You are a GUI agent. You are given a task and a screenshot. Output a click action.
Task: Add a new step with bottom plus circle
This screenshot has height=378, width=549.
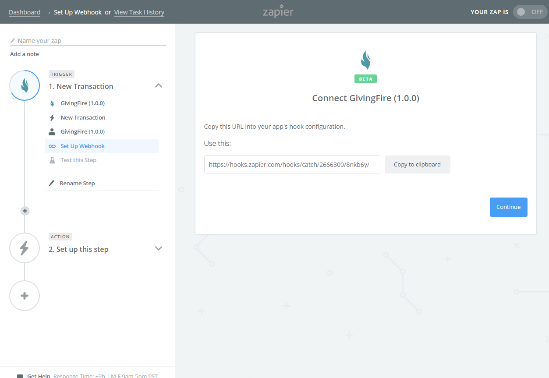coord(25,296)
